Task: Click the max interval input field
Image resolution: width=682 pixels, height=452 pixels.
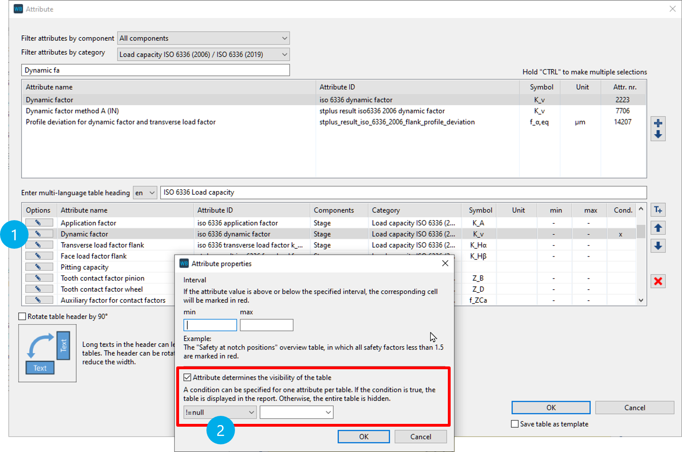Action: pos(266,325)
